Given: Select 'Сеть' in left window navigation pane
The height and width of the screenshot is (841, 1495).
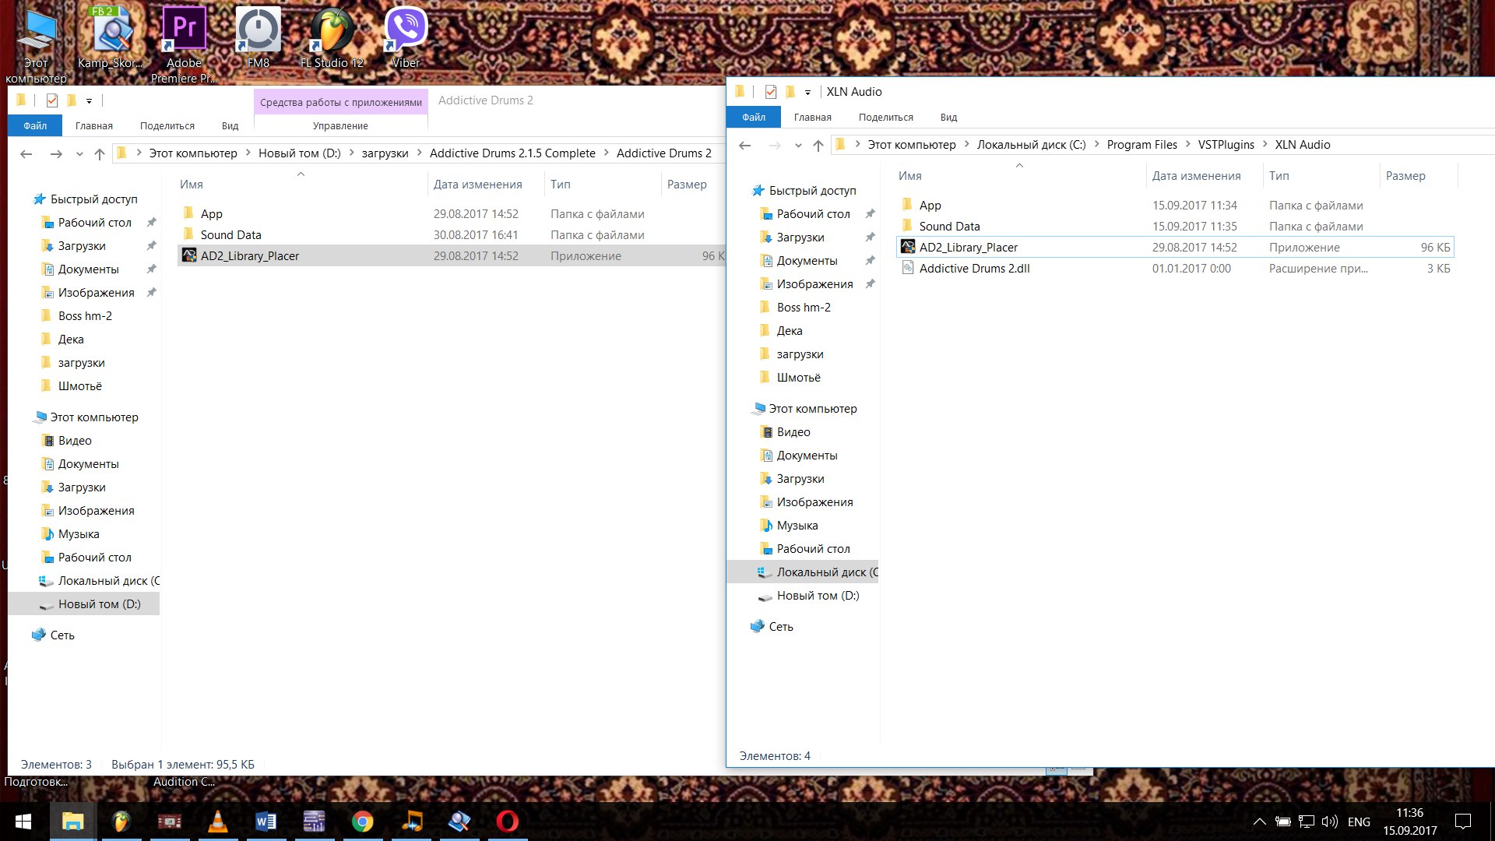Looking at the screenshot, I should coord(62,635).
